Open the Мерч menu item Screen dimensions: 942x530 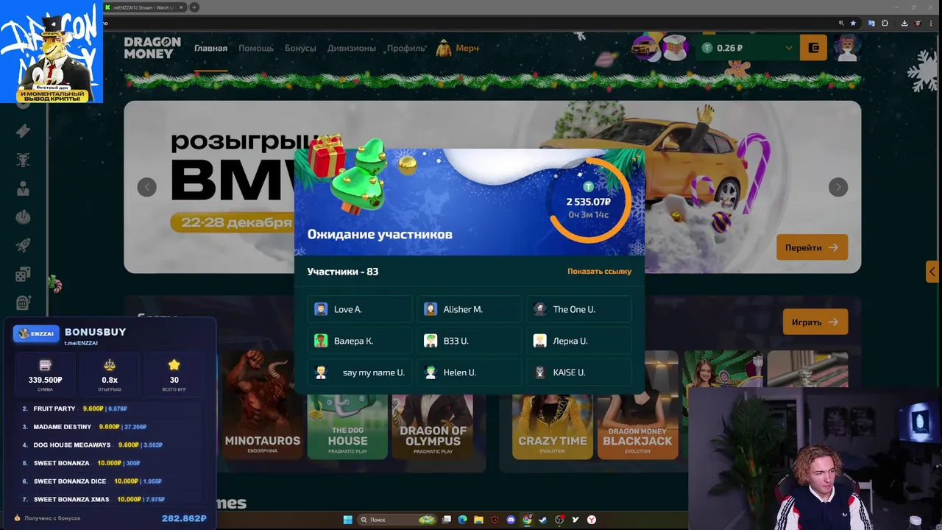point(467,48)
